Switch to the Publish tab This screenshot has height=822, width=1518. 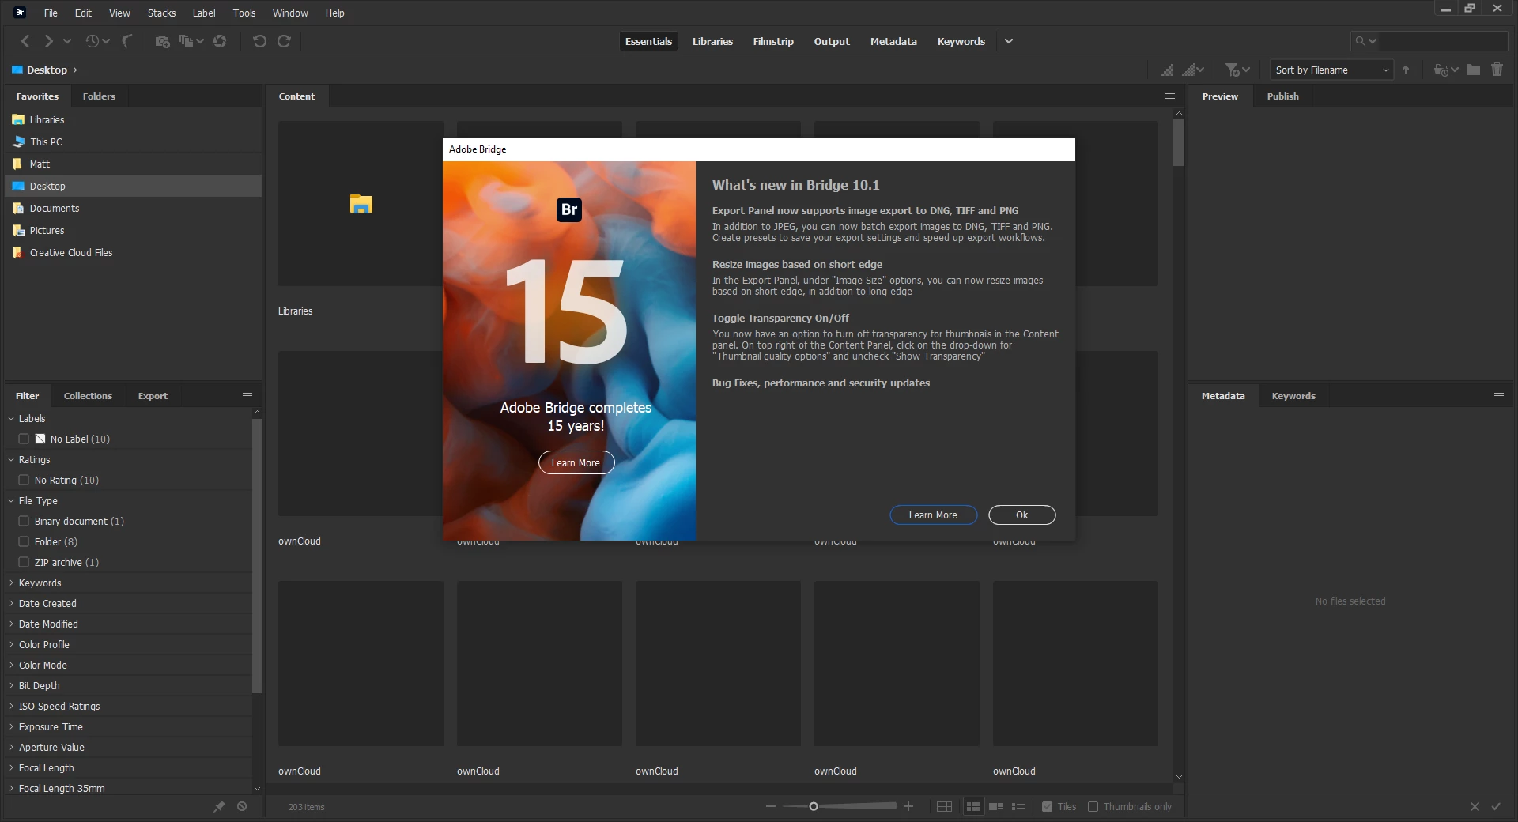point(1282,96)
